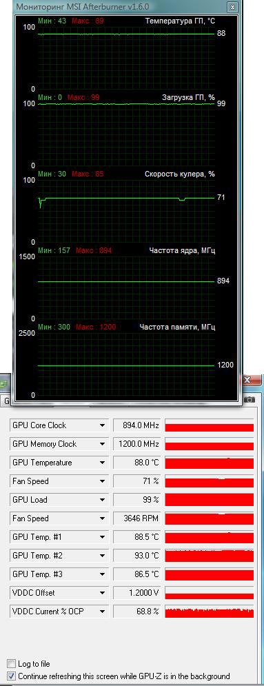The image size is (264, 686).
Task: Click the Мин : 157 core clock reading
Action: (54, 250)
